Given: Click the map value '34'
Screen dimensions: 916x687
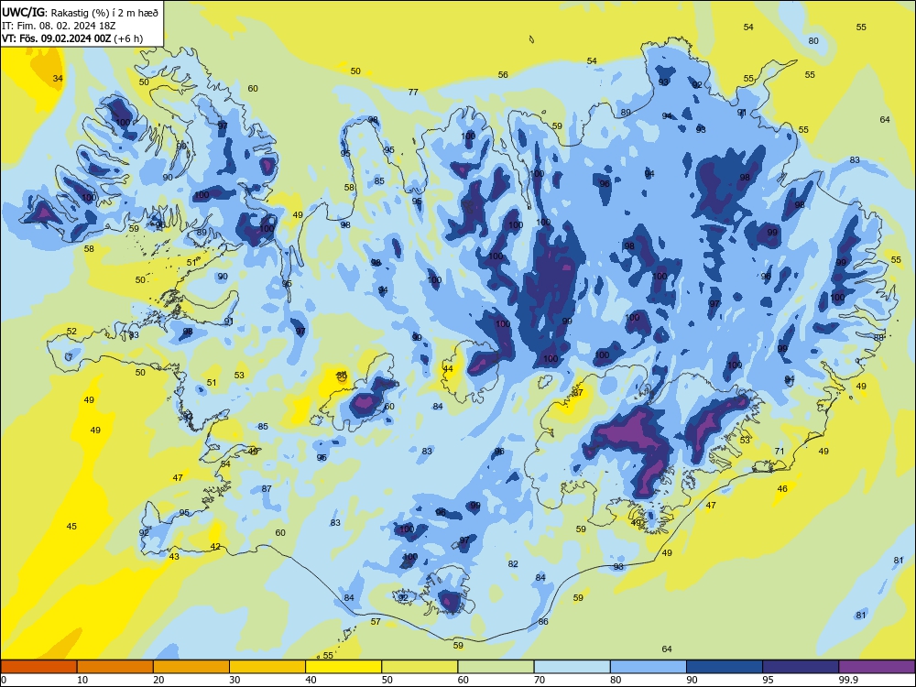Looking at the screenshot, I should coord(57,78).
